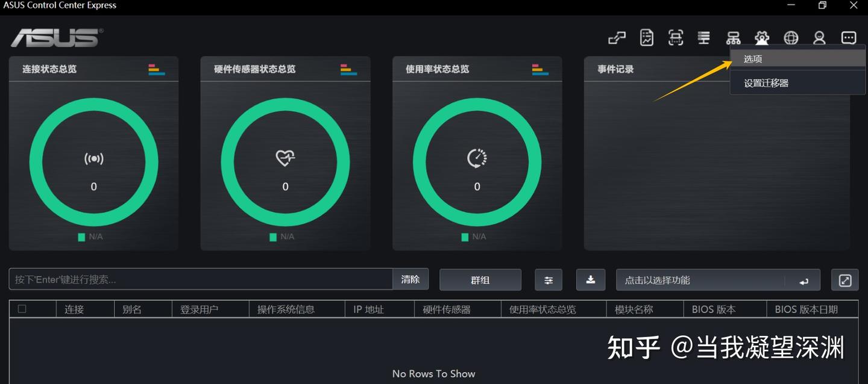Open the remote link management icon
The width and height of the screenshot is (868, 384).
[x=617, y=37]
